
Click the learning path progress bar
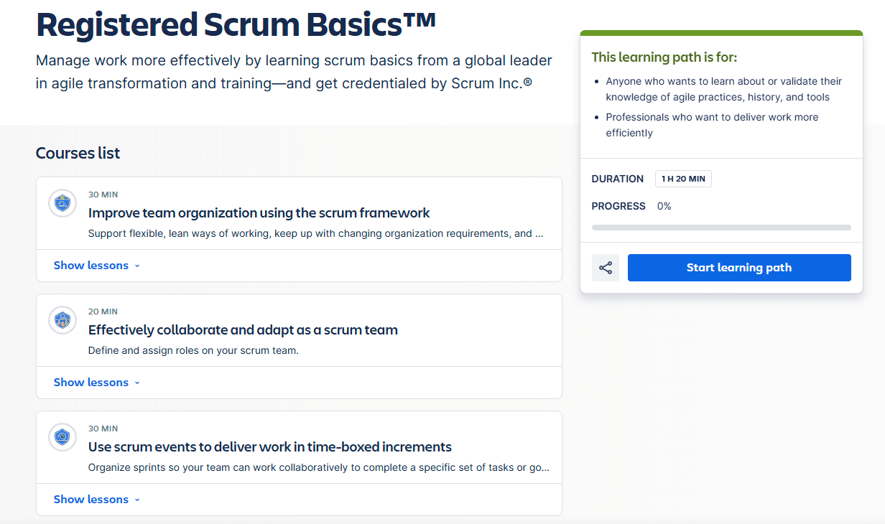[721, 228]
